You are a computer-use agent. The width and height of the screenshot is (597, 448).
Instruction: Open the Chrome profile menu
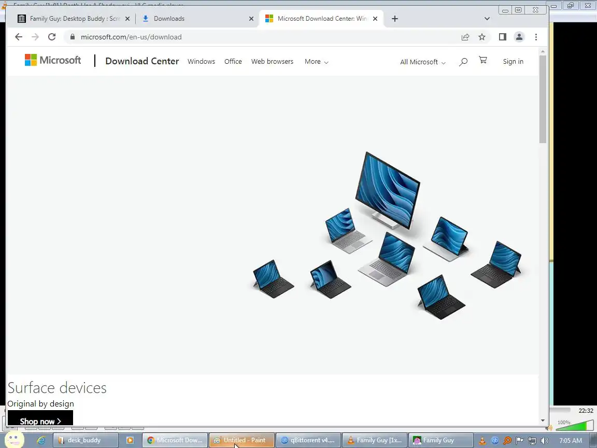pos(519,37)
